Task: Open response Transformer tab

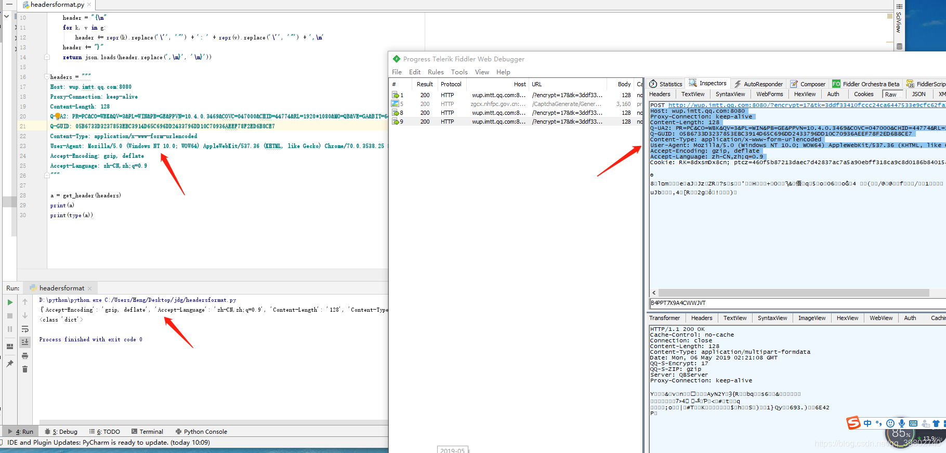Action: tap(664, 318)
